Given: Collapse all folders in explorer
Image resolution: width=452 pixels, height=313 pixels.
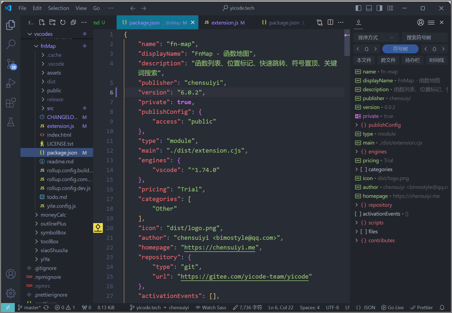Looking at the screenshot, I should coord(73,23).
